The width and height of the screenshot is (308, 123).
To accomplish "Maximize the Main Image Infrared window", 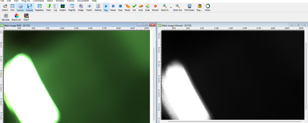I will 298,25.
